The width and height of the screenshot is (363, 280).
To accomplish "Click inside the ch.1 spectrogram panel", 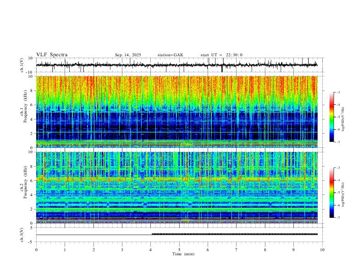I will [x=177, y=112].
